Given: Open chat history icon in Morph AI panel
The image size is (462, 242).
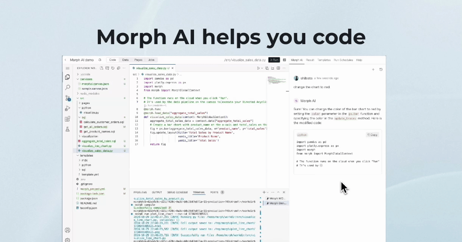Looking at the screenshot, I should coord(381,70).
